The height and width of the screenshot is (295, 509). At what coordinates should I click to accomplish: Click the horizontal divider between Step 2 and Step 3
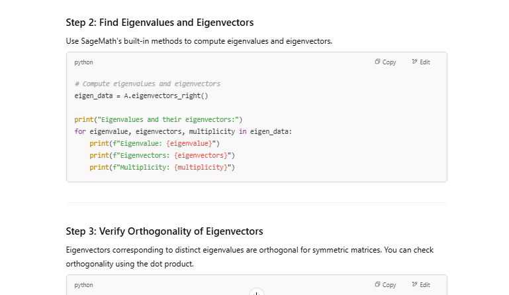point(257,203)
